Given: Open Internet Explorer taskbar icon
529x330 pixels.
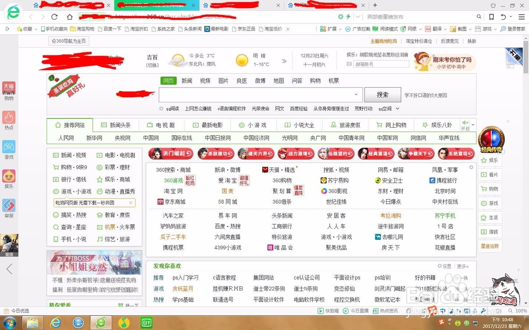Looking at the screenshot, I should coord(56,323).
